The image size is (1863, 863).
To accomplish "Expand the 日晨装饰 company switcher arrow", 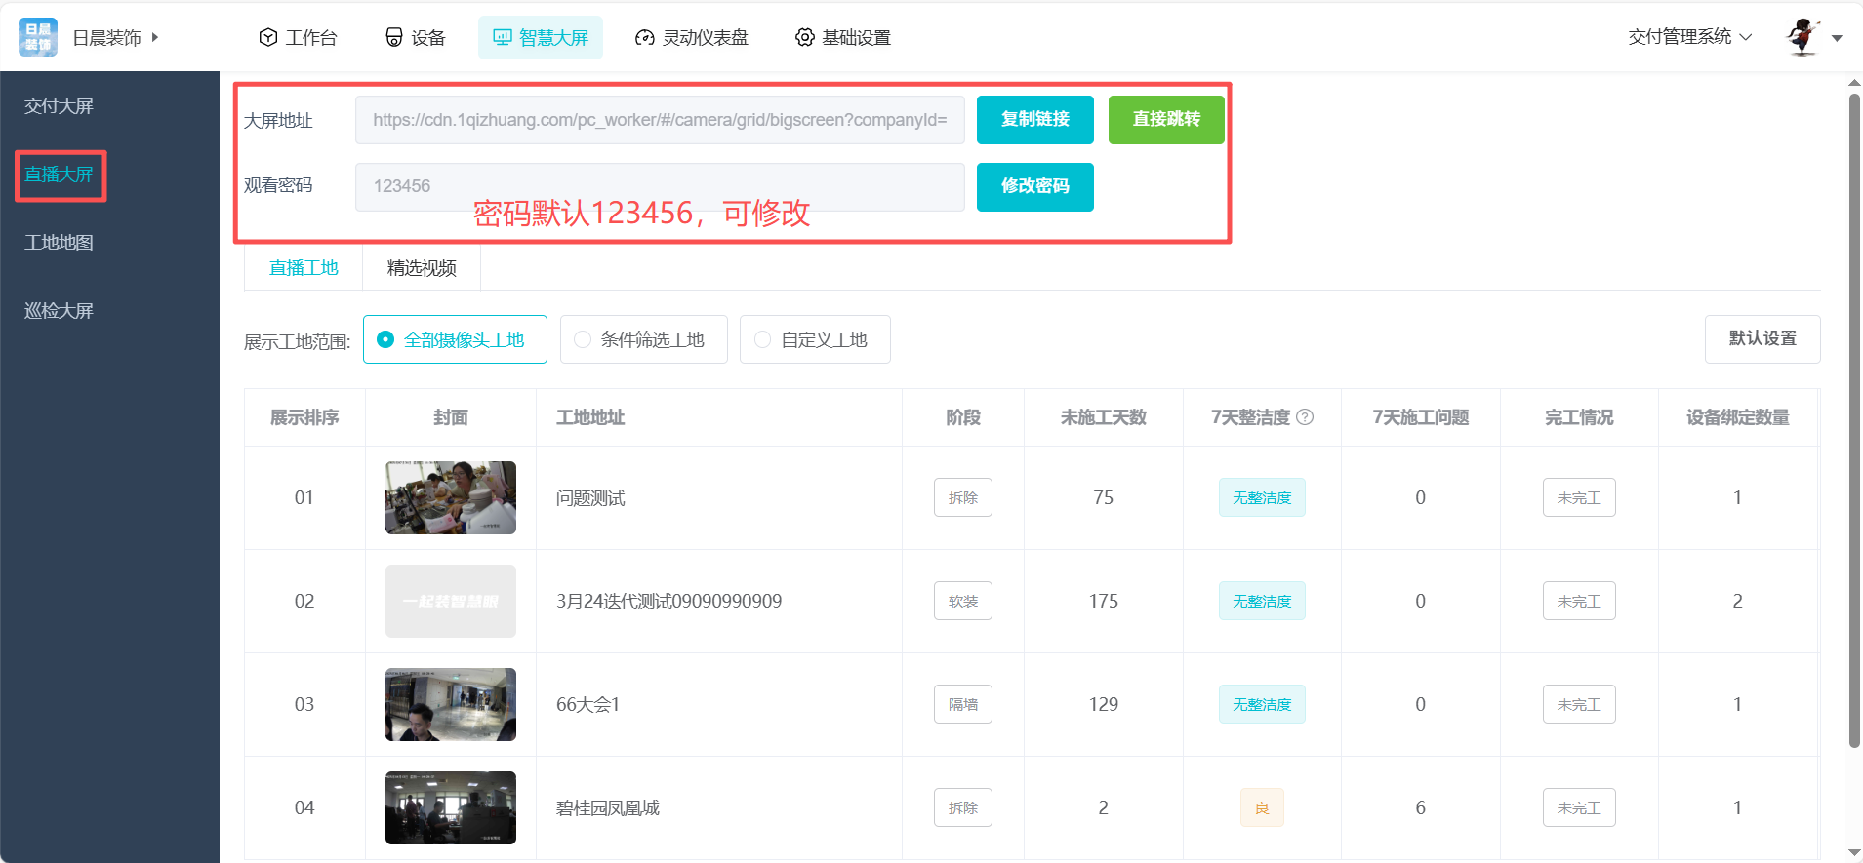I will pos(155,37).
